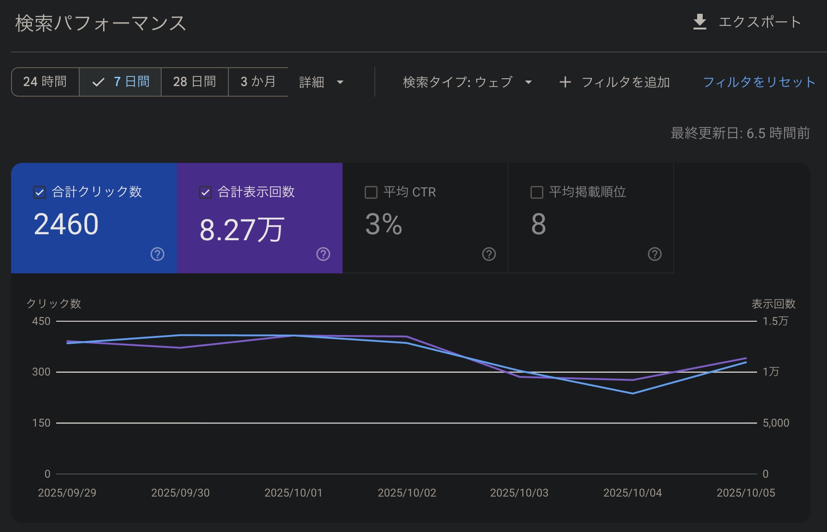827x532 pixels.
Task: Uncheck the 合計クリック数 checkbox
Action: (40, 192)
